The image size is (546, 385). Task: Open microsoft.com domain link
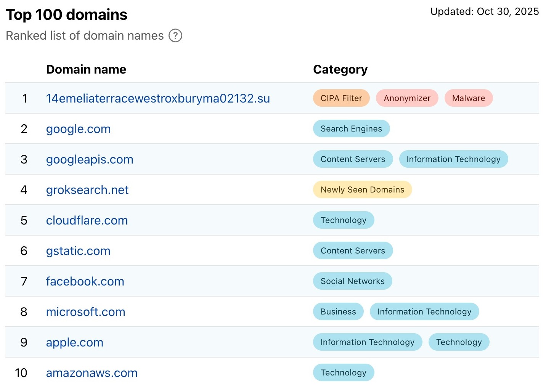coord(85,312)
